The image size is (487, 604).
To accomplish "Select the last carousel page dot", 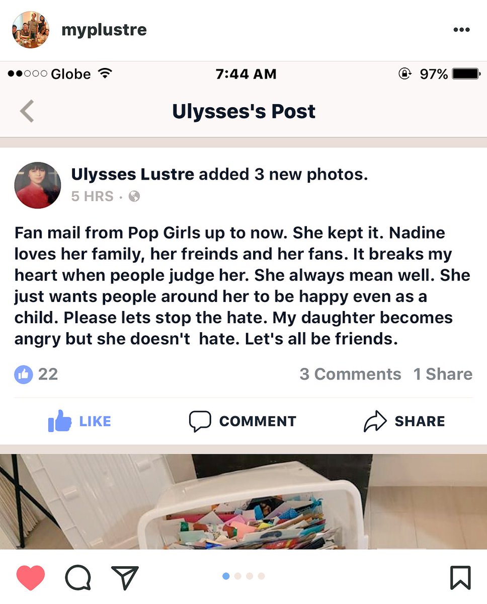I will coord(261,576).
